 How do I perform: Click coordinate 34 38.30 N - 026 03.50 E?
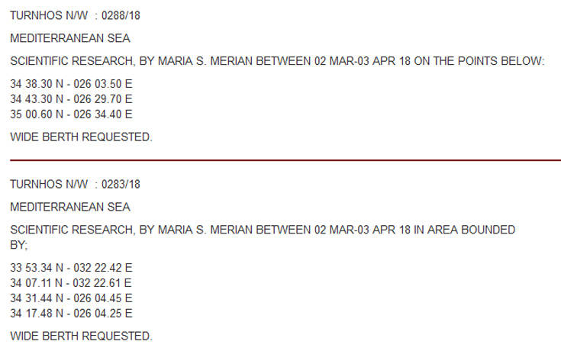(x=71, y=84)
